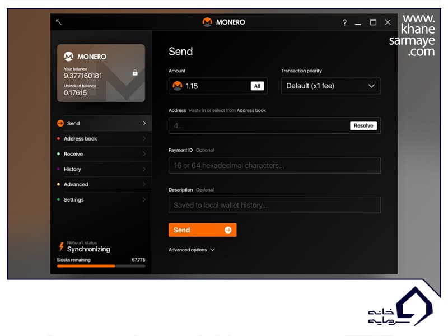Click the Synchronizing network status text
This screenshot has height=336, width=448.
[x=88, y=249]
